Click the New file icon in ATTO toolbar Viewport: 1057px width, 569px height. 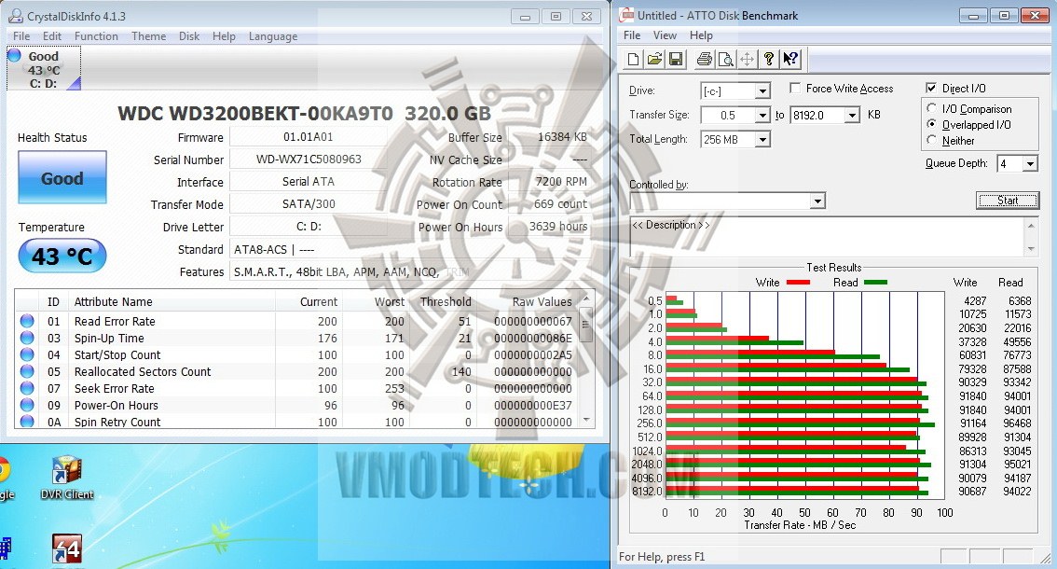pos(633,60)
